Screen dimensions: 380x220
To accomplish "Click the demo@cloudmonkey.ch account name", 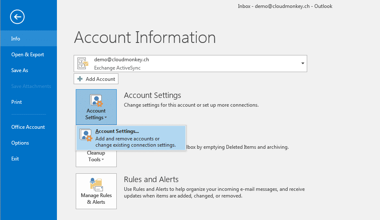I will click(121, 60).
